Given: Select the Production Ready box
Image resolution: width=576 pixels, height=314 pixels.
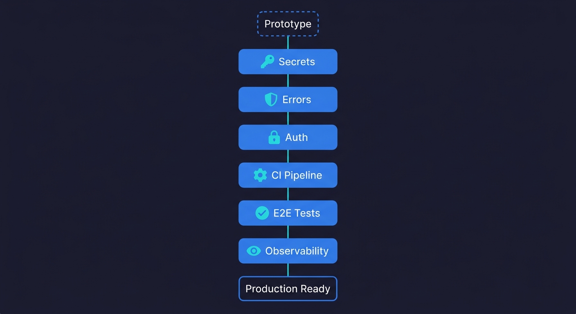Looking at the screenshot, I should click(288, 289).
